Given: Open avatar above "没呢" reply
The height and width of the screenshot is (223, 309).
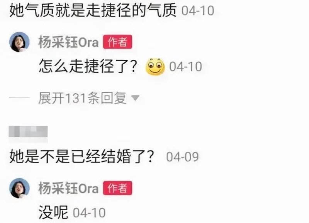Looking at the screenshot, I should point(19,188).
